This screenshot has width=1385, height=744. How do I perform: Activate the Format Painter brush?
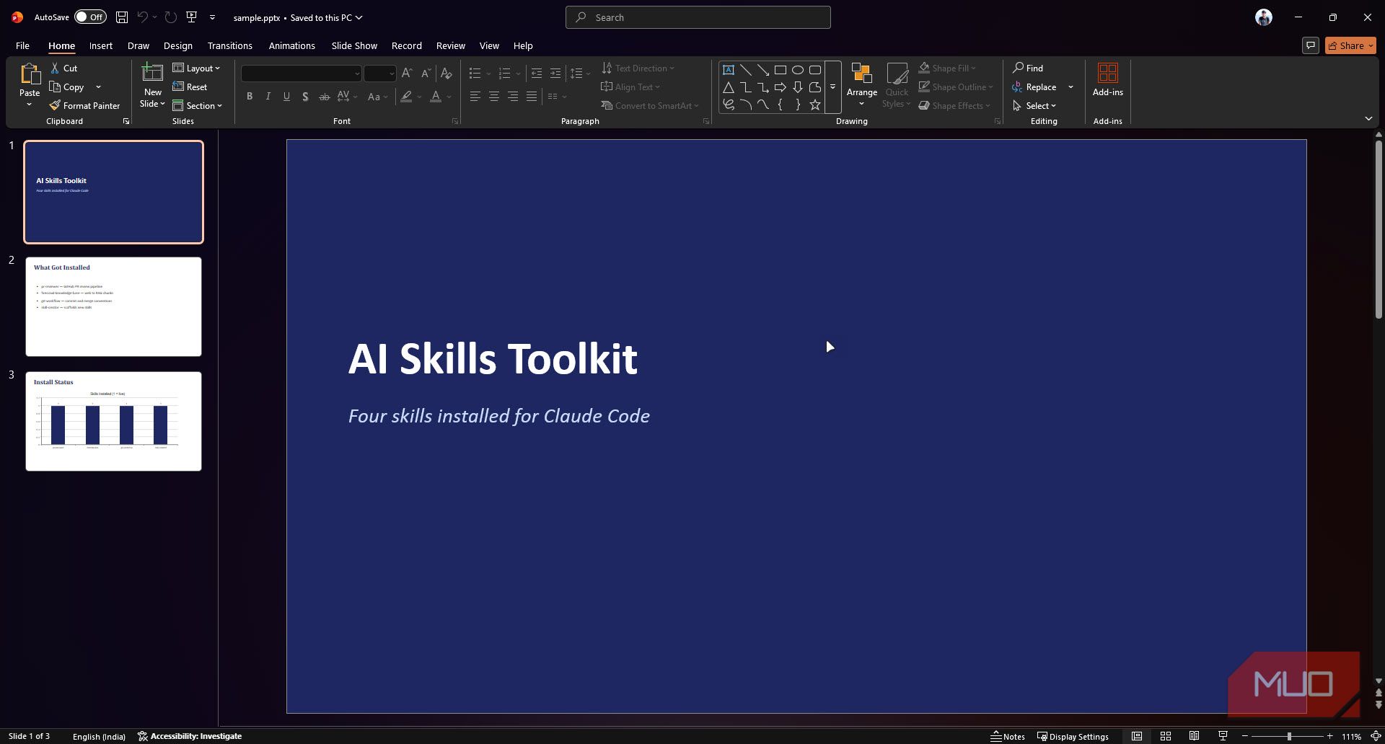tap(84, 105)
